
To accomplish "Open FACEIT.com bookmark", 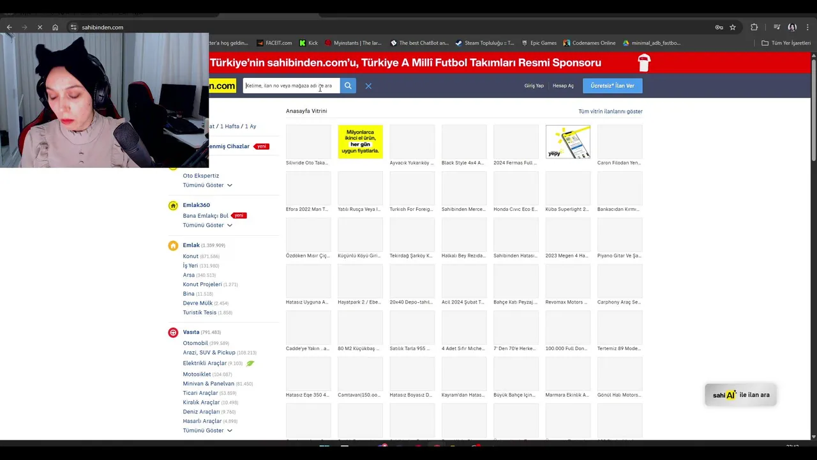I will tap(274, 43).
